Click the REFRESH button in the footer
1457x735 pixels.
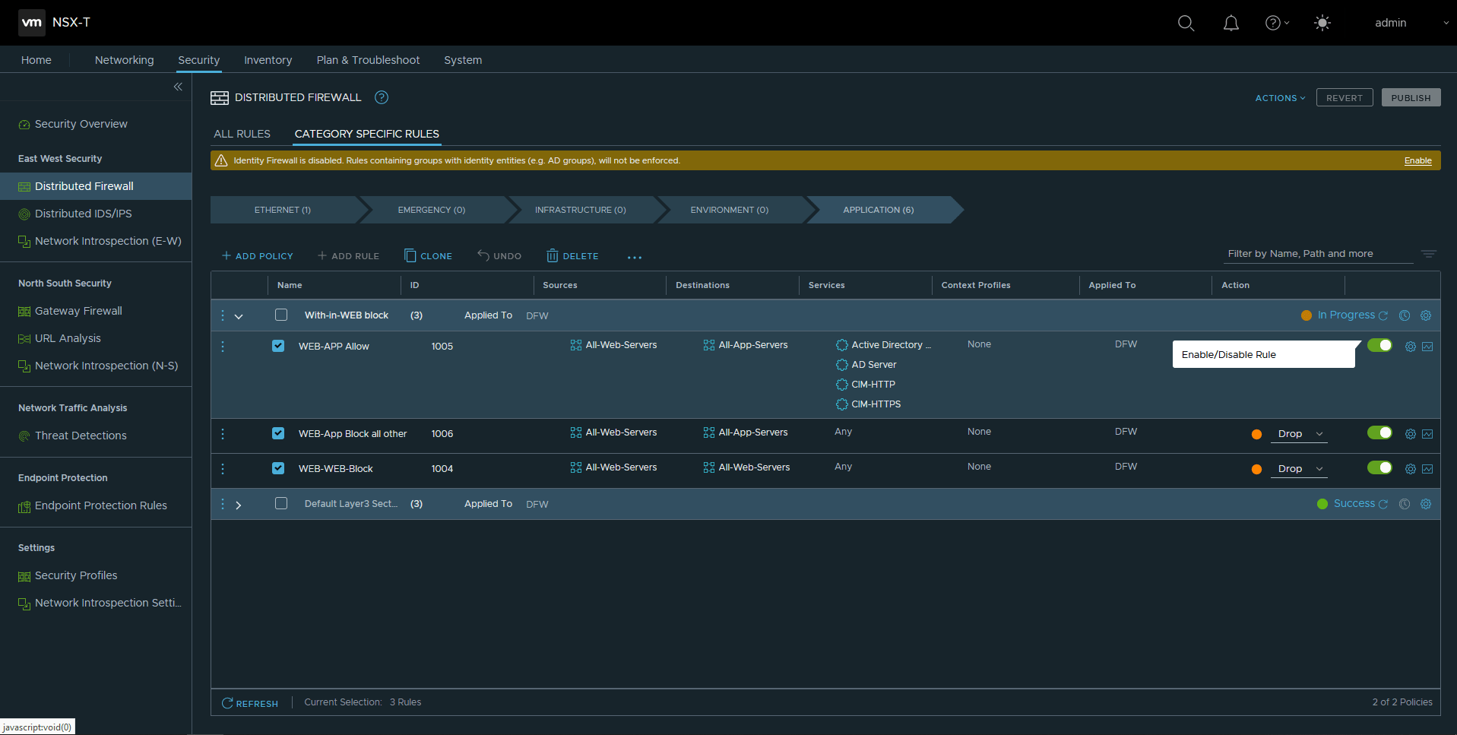[x=250, y=704]
